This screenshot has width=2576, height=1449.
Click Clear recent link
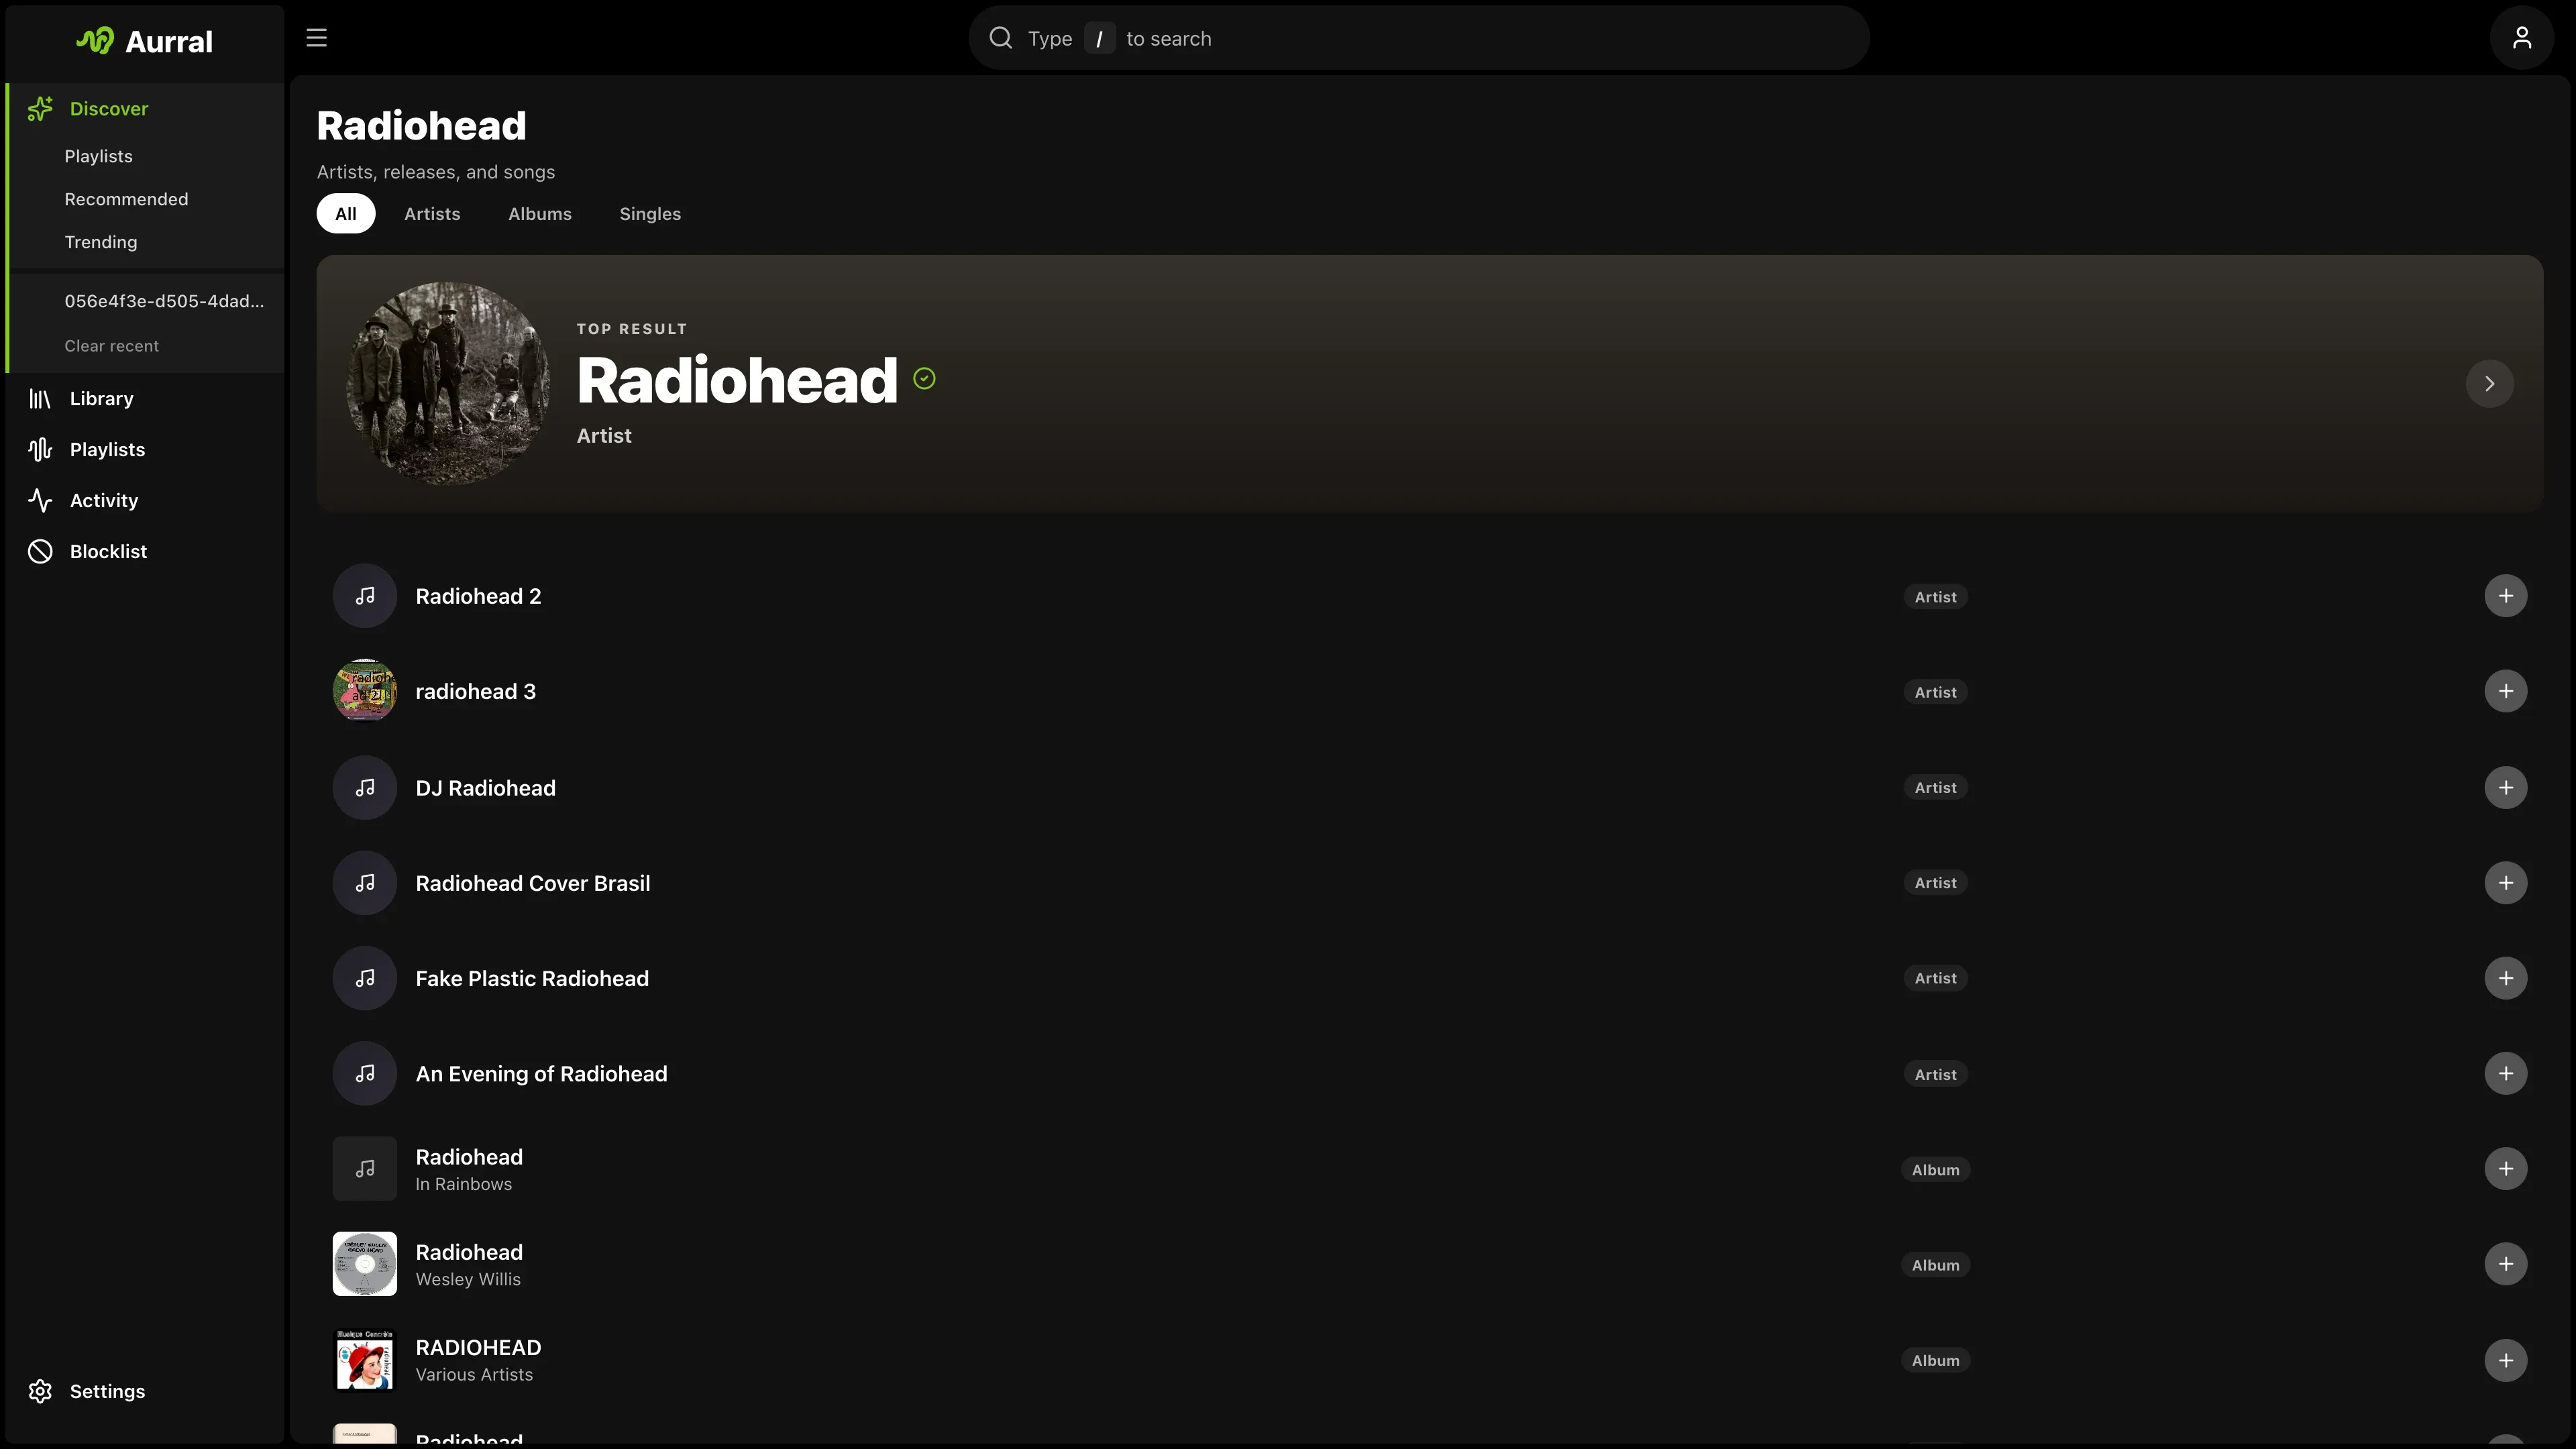[x=112, y=346]
